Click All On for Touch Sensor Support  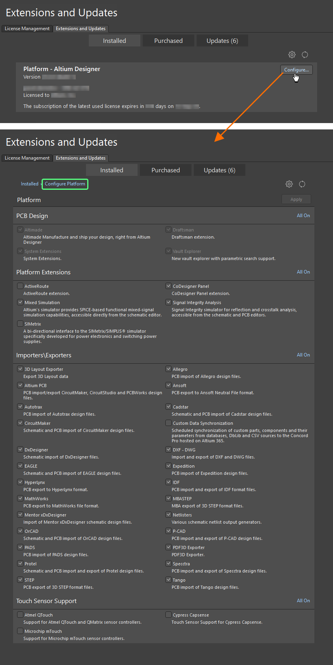[x=303, y=601]
